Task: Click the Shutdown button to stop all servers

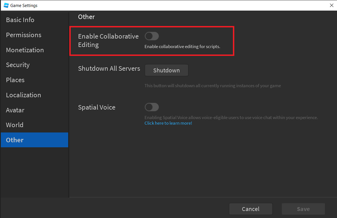Action: click(167, 70)
